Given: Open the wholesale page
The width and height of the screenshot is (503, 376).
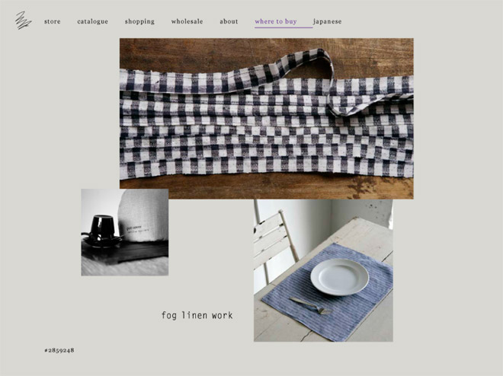Looking at the screenshot, I should click(x=187, y=21).
